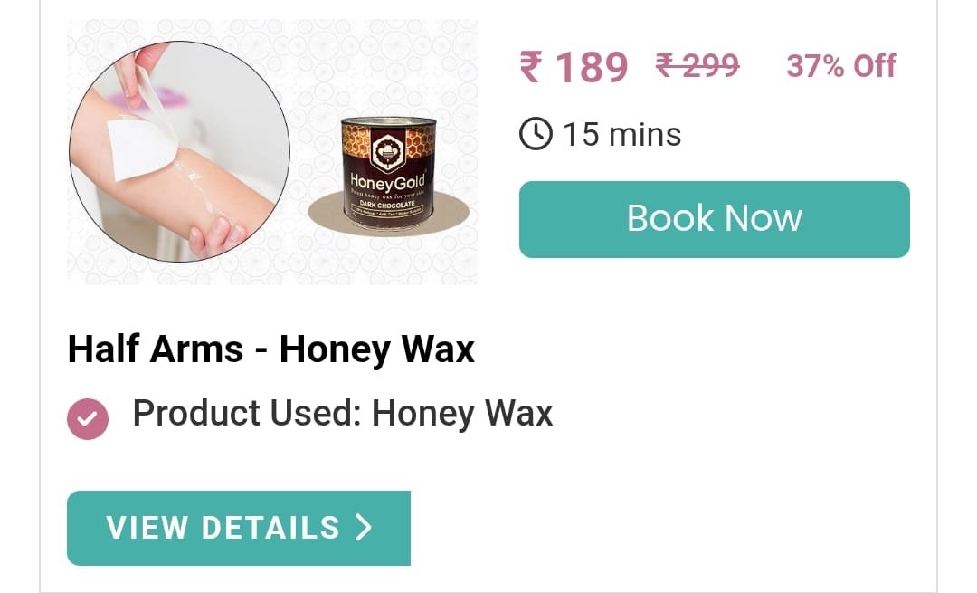The height and width of the screenshot is (593, 977).
Task: Open View Details for Honey Wax
Action: point(239,528)
